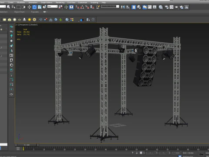Open the Animation menu
209x157 pixels.
tap(33, 2)
